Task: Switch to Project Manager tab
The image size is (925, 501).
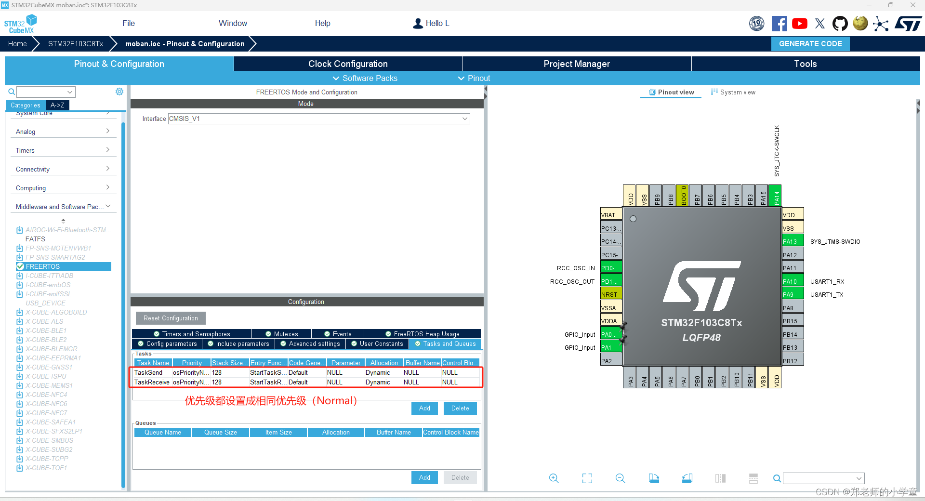Action: pos(577,64)
